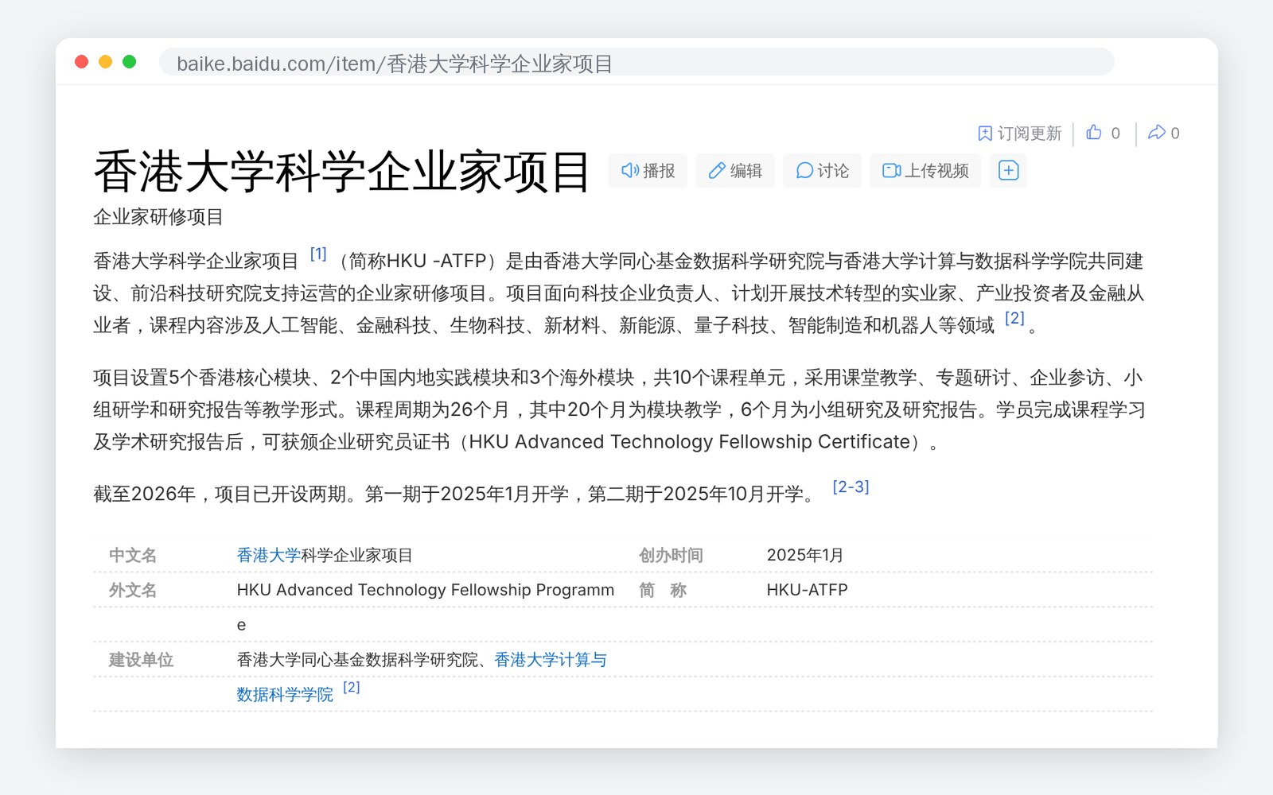Follow the 香港大学计算与 link in 建设单位 row
The width and height of the screenshot is (1273, 795).
551,660
